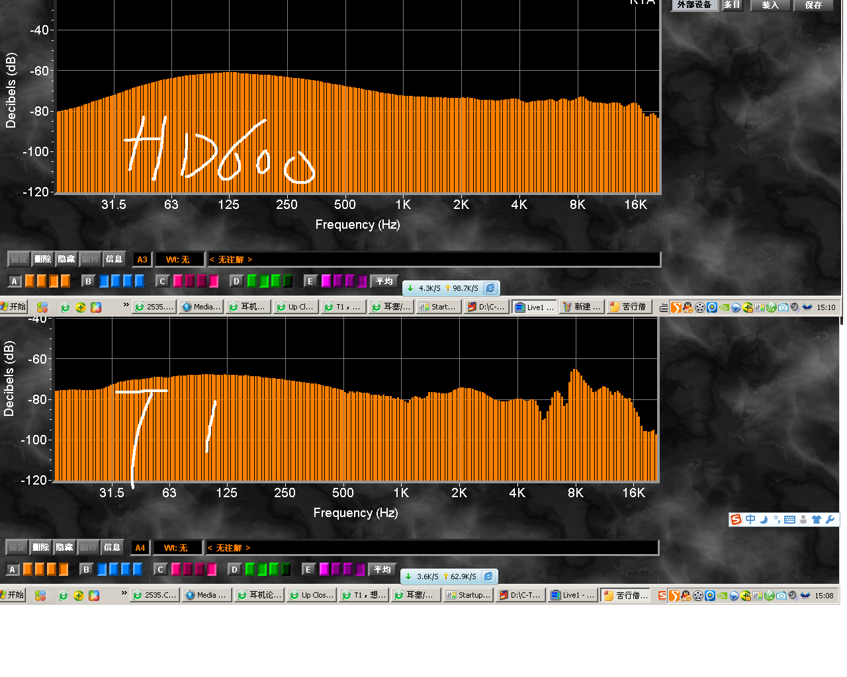
Task: Switch to 耳机论... window in 15:08 taskbar
Action: (x=259, y=595)
